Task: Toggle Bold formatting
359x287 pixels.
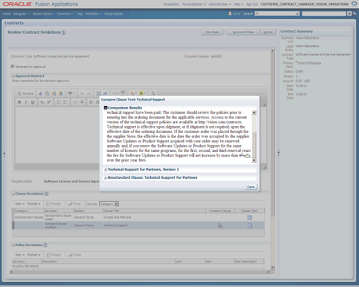Action: [20, 102]
